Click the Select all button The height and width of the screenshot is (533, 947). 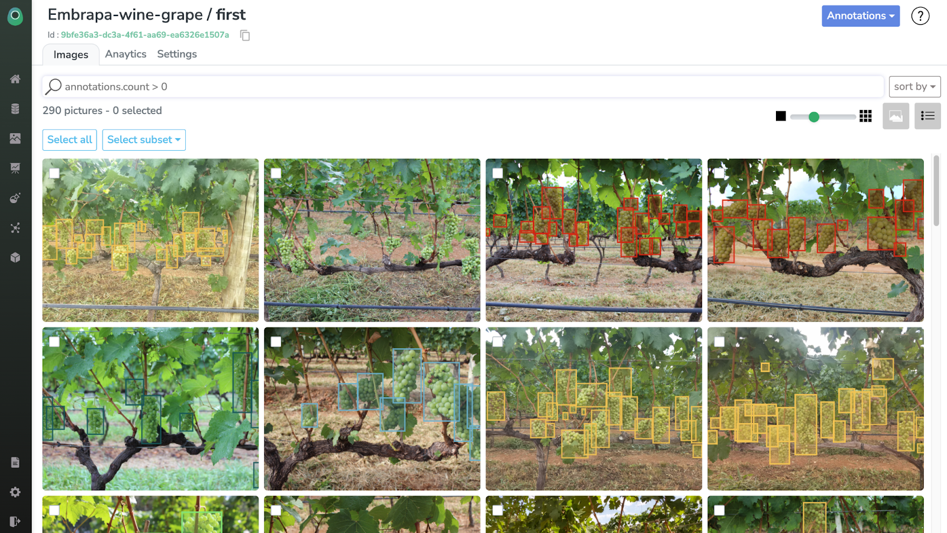(70, 140)
